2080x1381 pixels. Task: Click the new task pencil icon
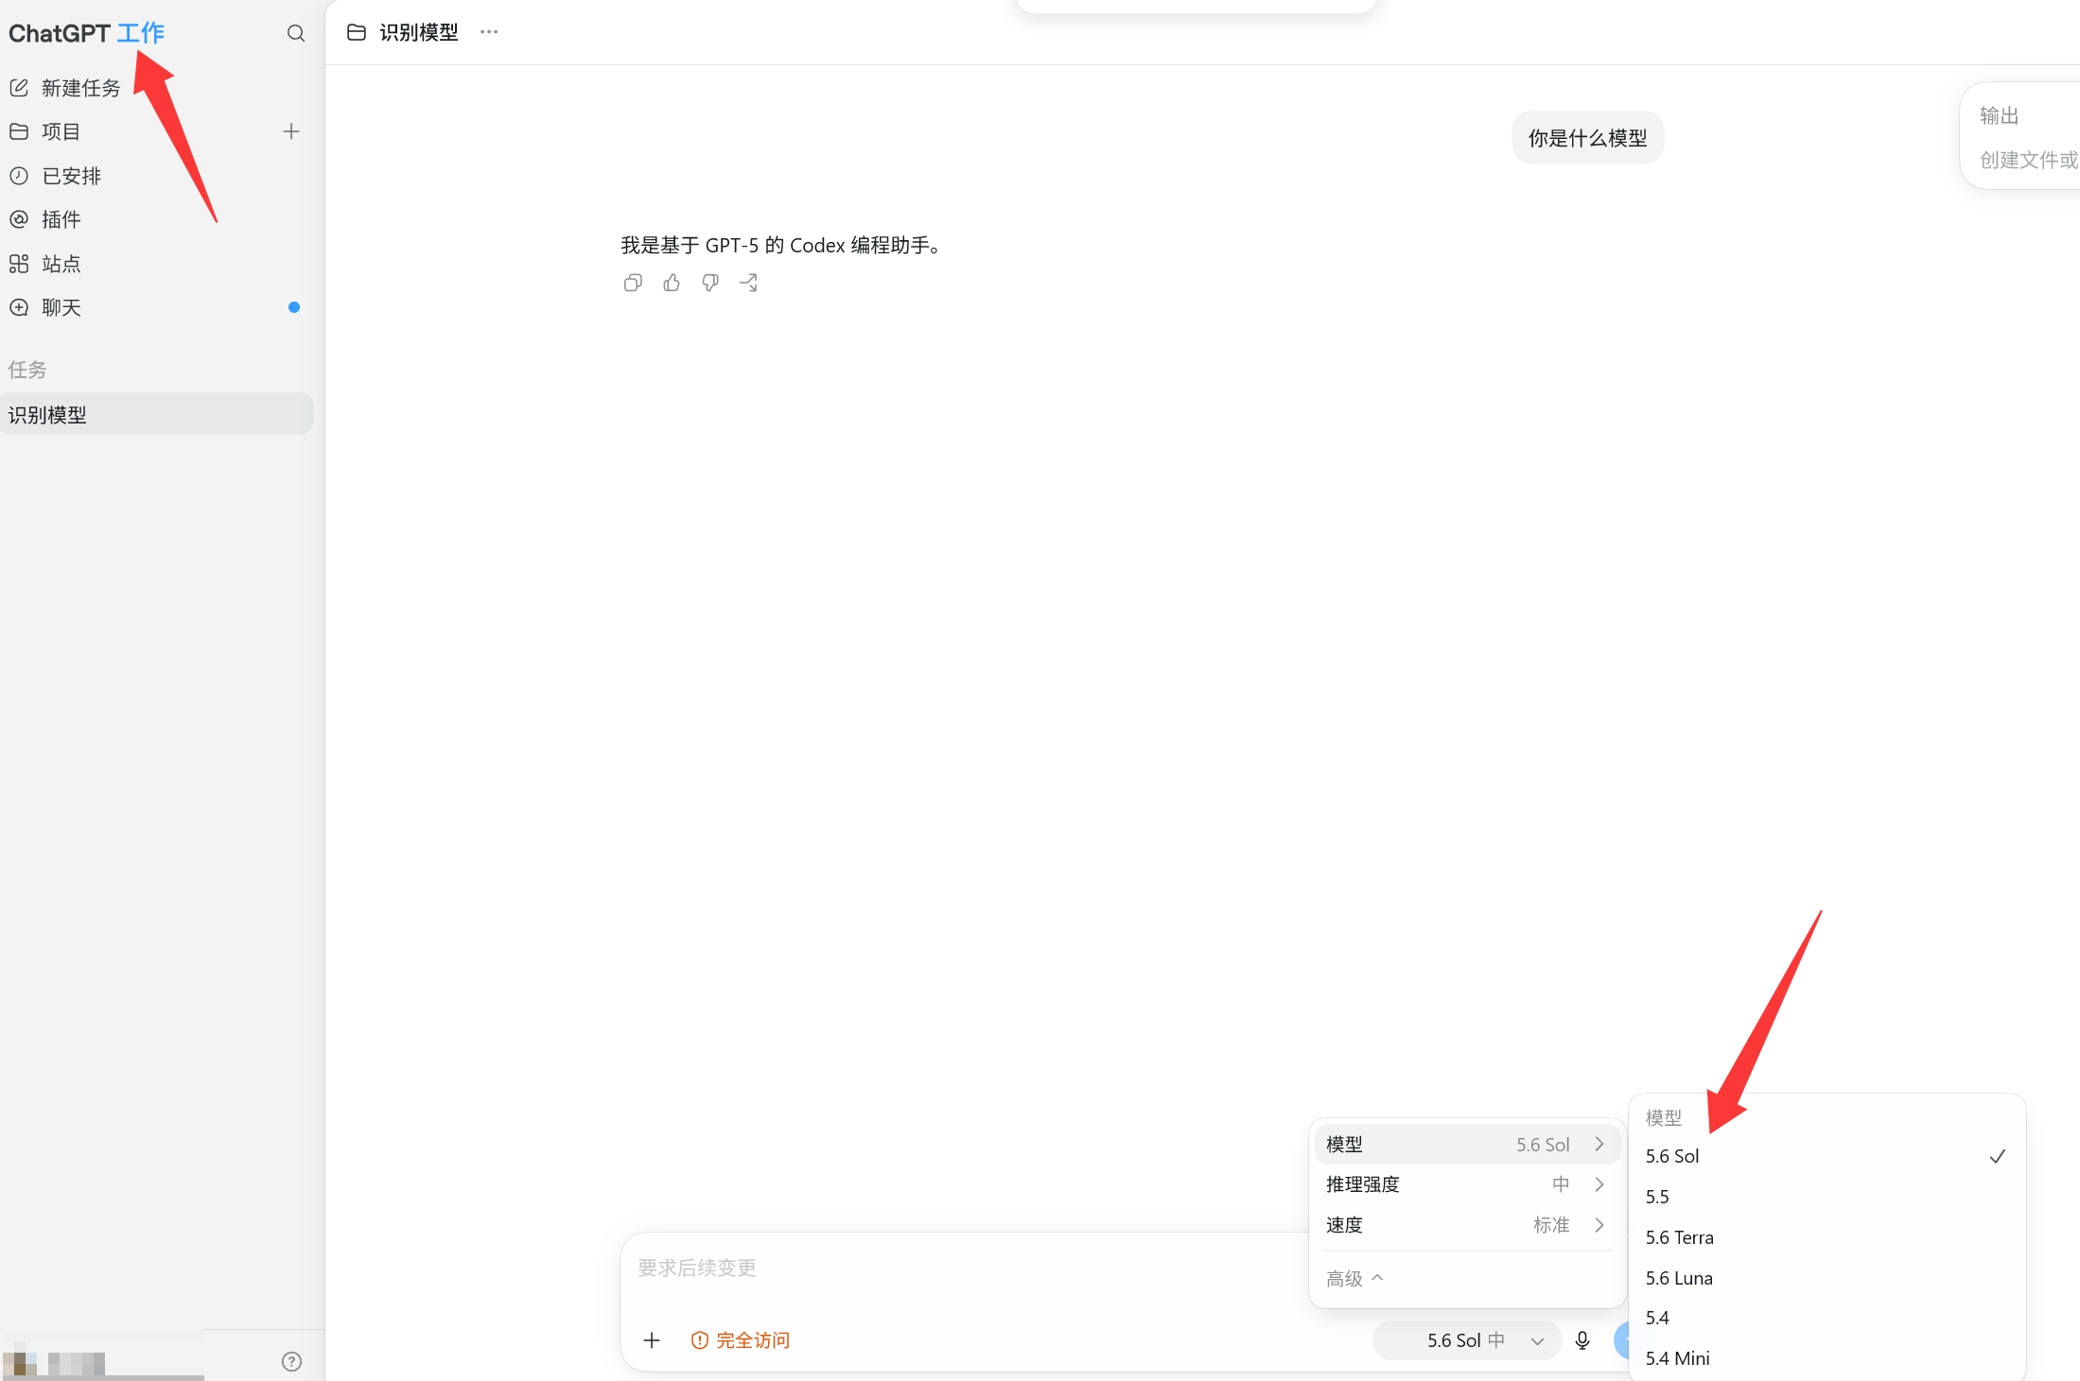pos(19,88)
